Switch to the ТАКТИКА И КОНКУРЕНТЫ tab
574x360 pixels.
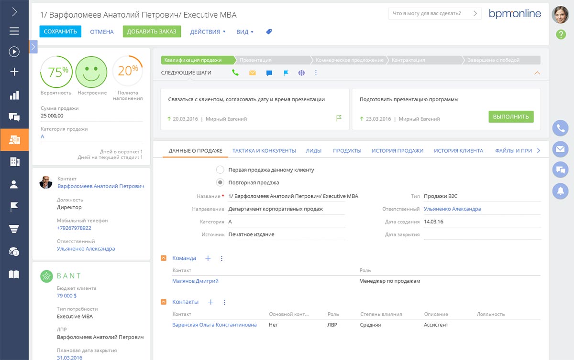click(x=264, y=151)
